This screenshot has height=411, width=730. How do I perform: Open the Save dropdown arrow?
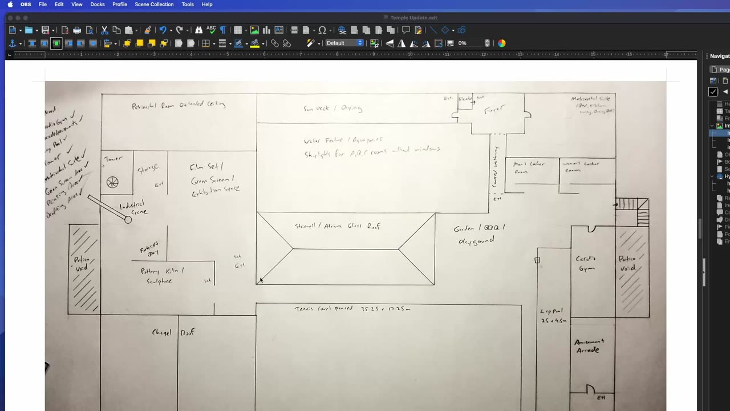pyautogui.click(x=54, y=30)
